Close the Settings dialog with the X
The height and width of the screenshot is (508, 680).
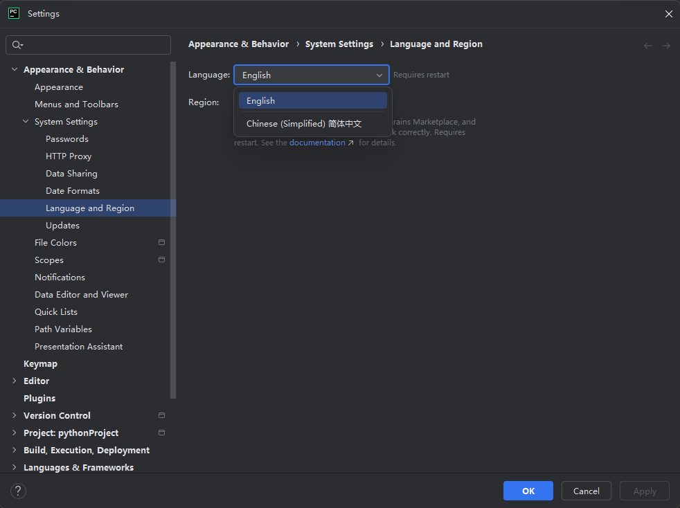pyautogui.click(x=669, y=14)
